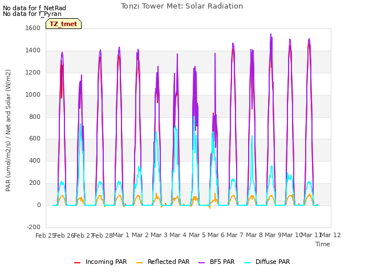Click the purple BF5 PAR legend swatch

[x=201, y=263]
